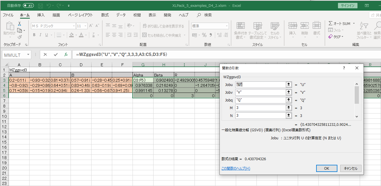Click the percent style button
381x186 pixels.
pos(204,35)
